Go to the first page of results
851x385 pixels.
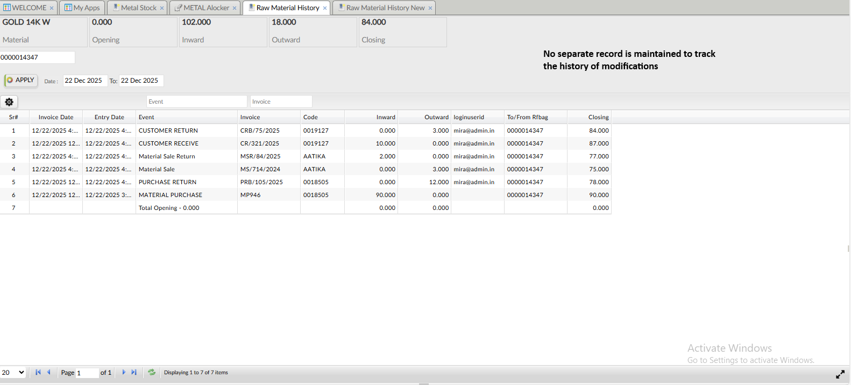pos(38,372)
